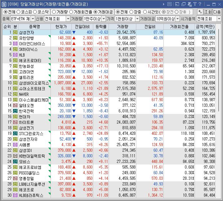Click the 증 badge in the 아이언디바이스 row
Screen dimensions: 223x201
tap(15, 44)
